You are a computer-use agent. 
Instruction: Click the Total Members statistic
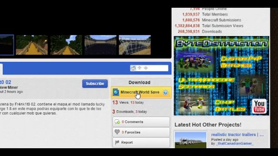tap(205, 14)
